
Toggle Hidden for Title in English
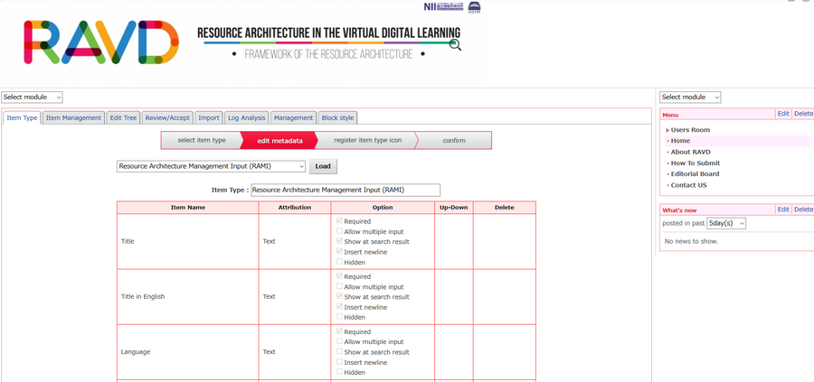point(339,317)
